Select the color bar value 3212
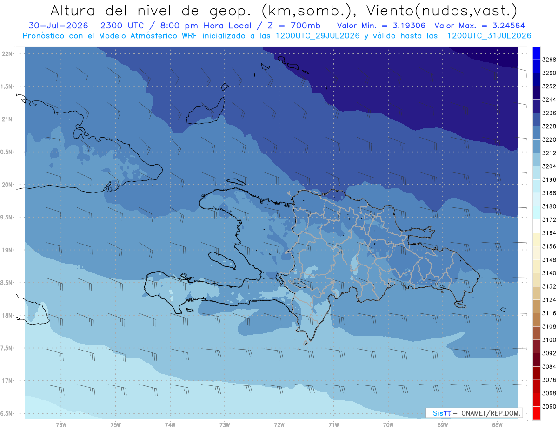 (549, 153)
